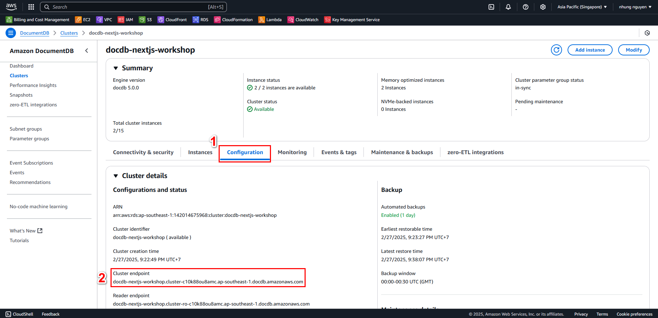Click the refresh cluster button
This screenshot has width=658, height=318.
pyautogui.click(x=556, y=50)
